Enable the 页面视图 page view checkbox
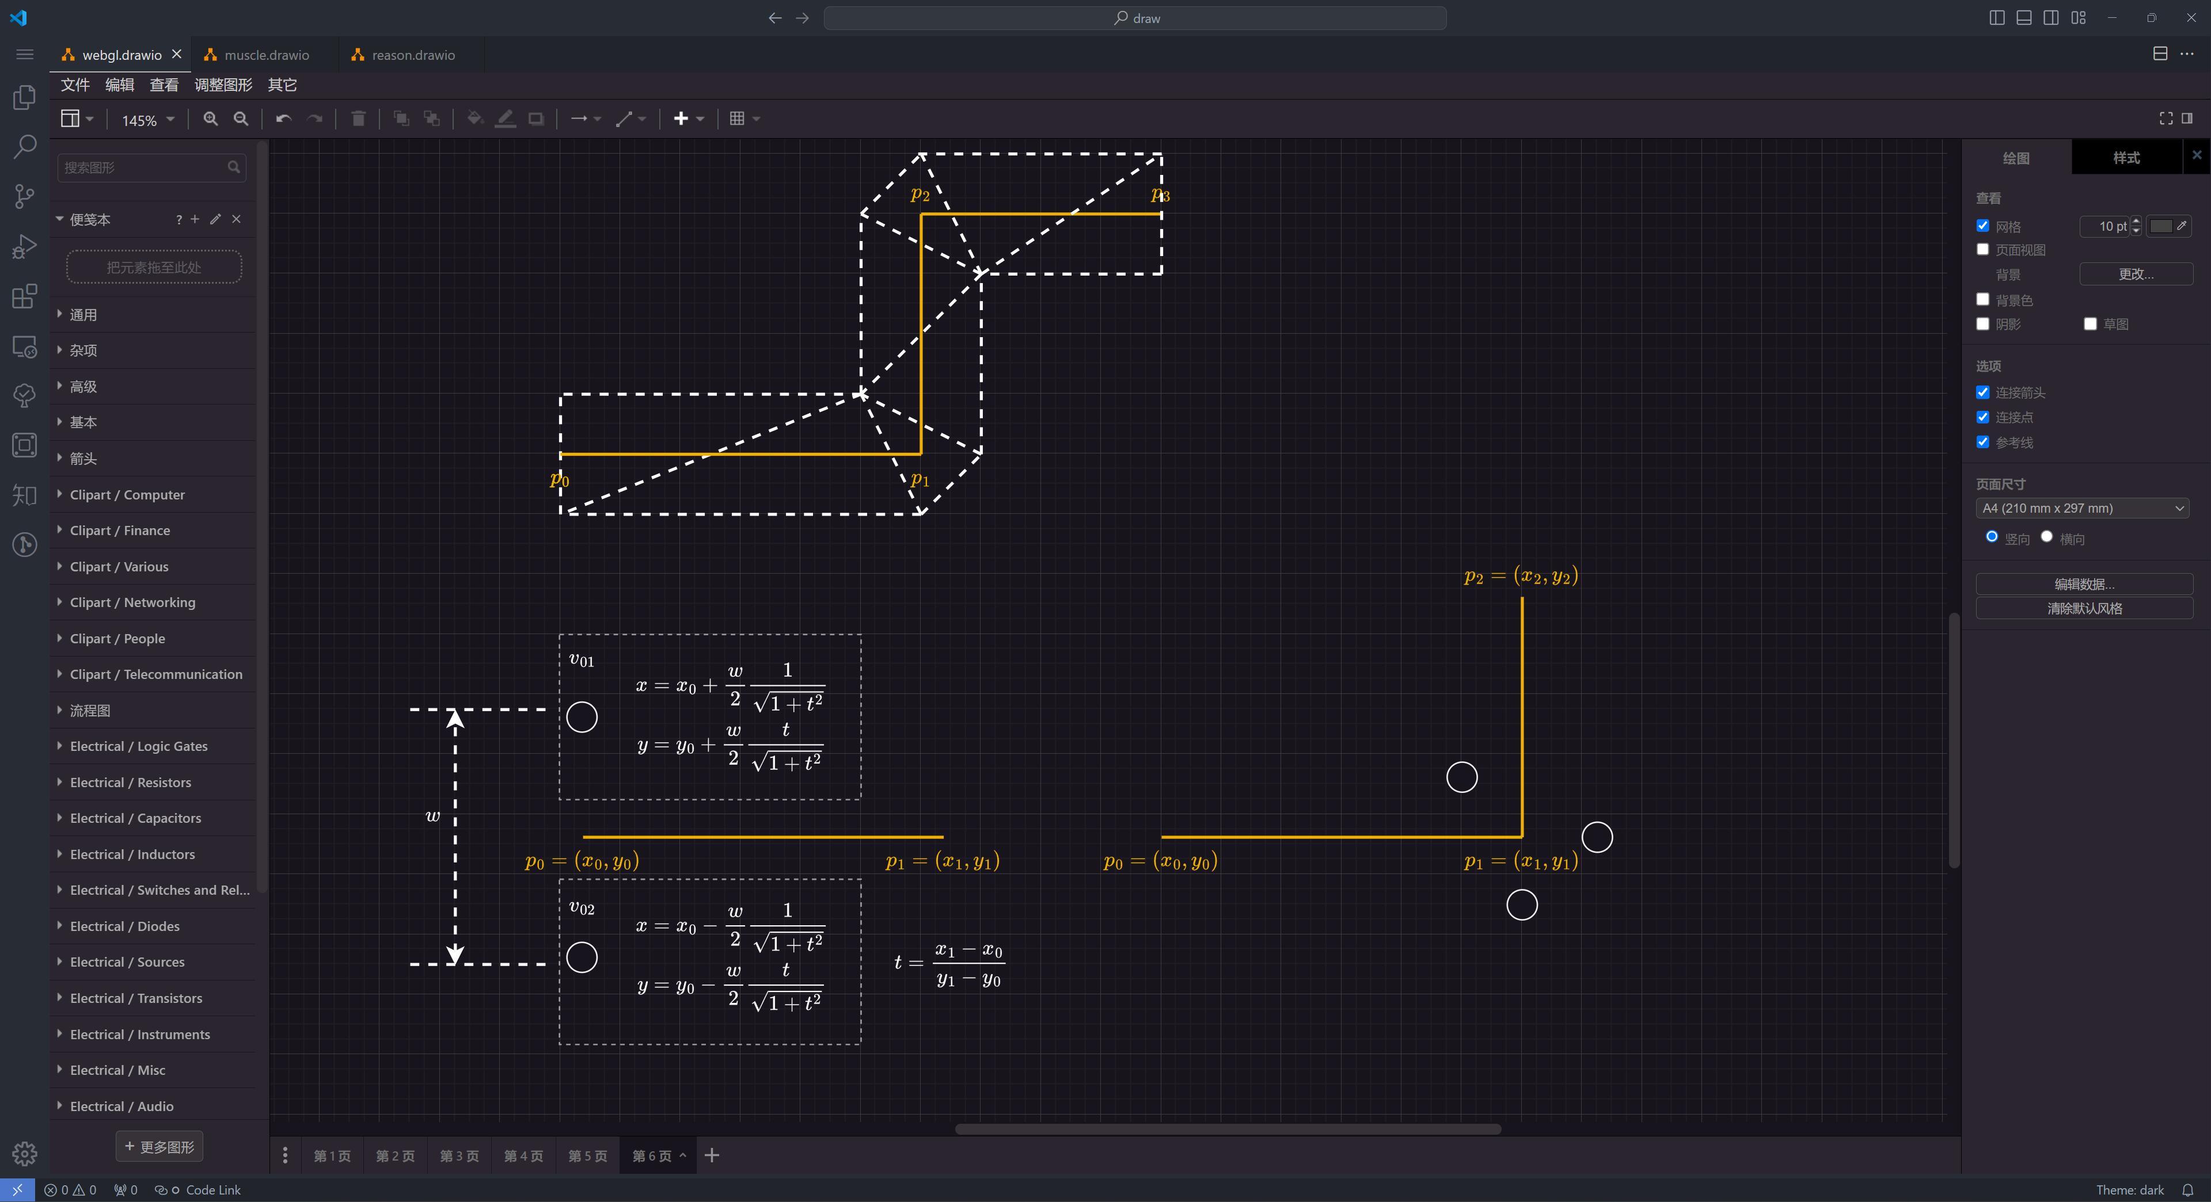The image size is (2211, 1202). point(1982,250)
